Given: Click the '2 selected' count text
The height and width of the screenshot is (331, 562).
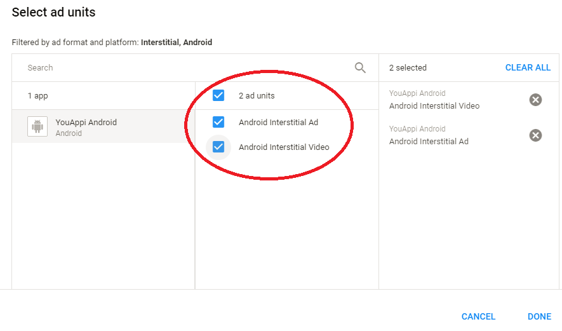Looking at the screenshot, I should pos(408,68).
